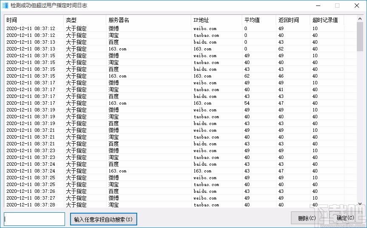Click timeout value 10 in the 08:37:27 row
367x228 pixels.
[x=315, y=198]
